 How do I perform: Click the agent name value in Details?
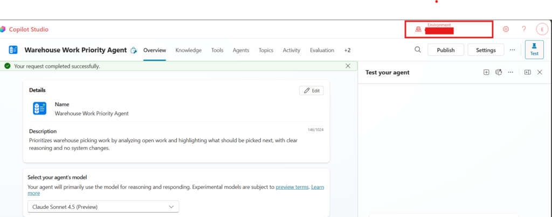(x=92, y=114)
